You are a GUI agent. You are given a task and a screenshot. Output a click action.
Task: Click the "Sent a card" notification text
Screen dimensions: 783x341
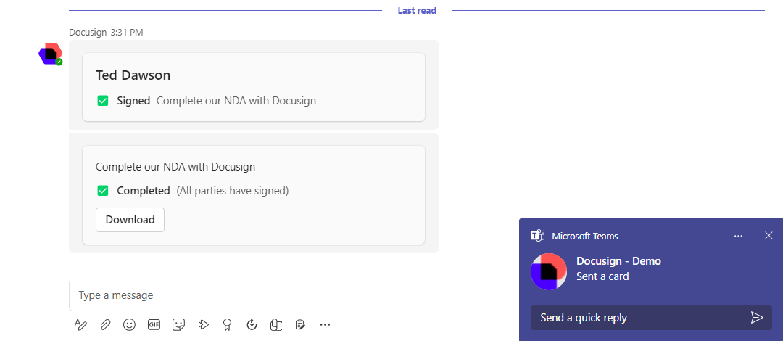(x=602, y=276)
